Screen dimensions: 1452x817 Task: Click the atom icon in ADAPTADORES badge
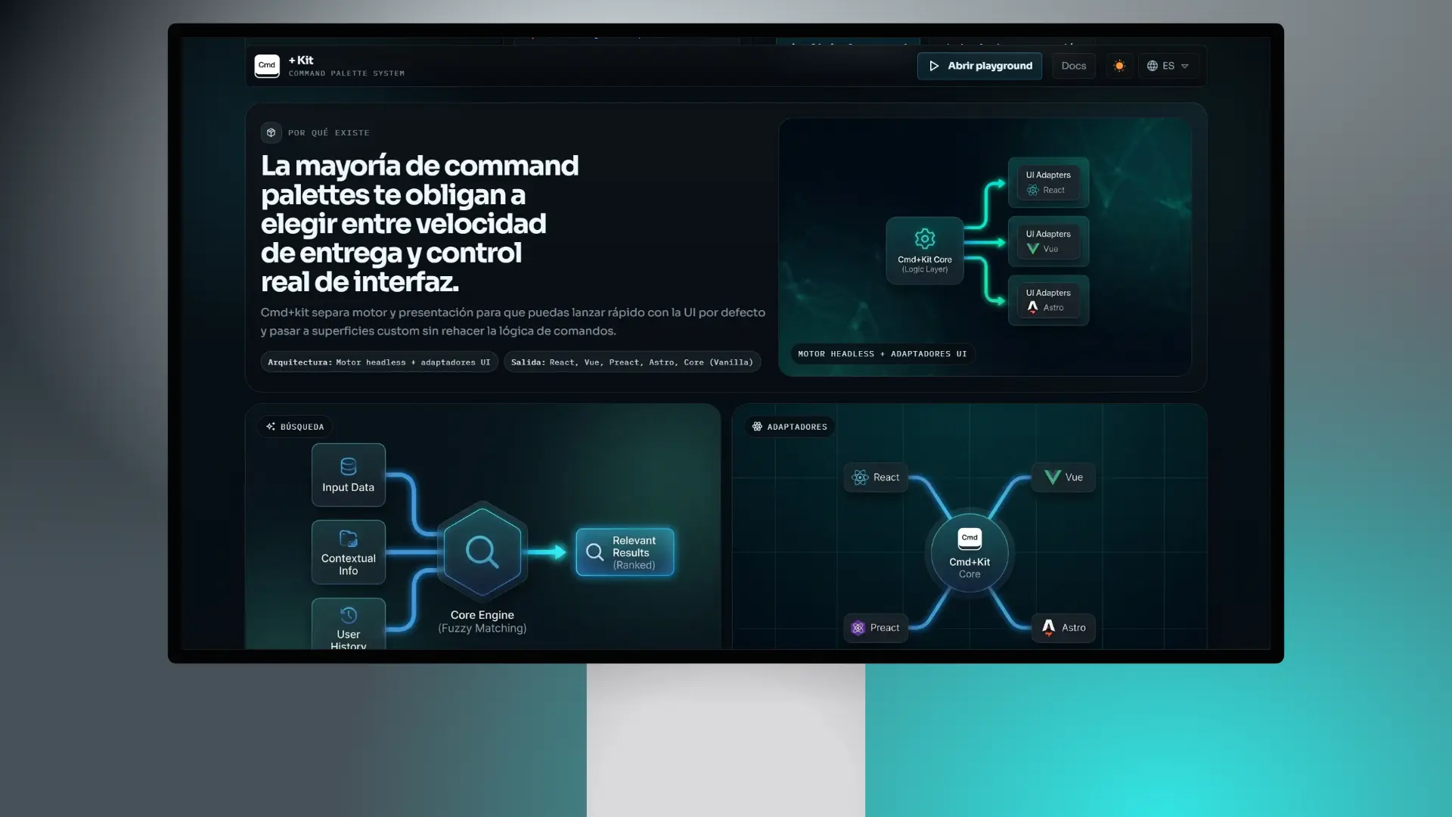pos(757,427)
